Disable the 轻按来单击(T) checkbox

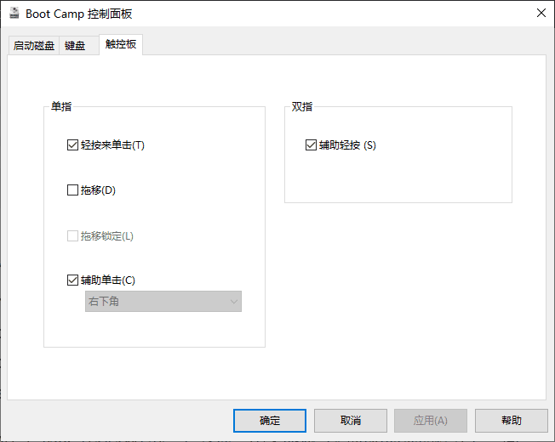[72, 144]
